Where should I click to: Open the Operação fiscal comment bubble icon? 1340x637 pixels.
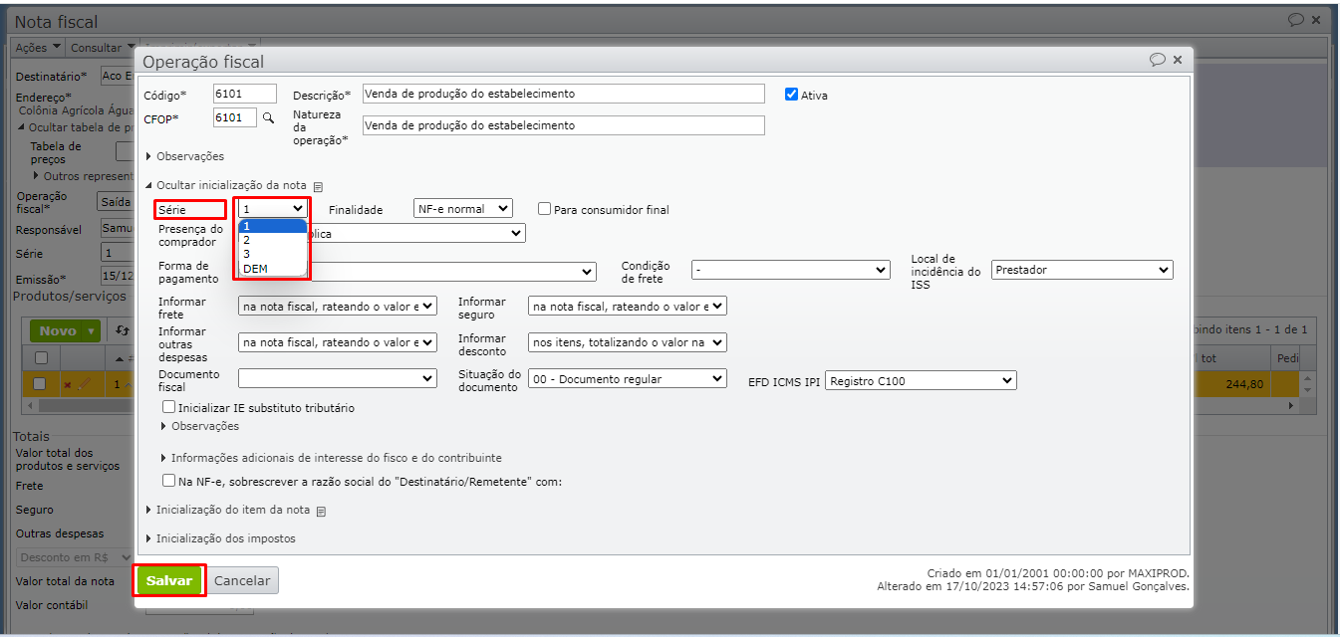coord(1157,60)
